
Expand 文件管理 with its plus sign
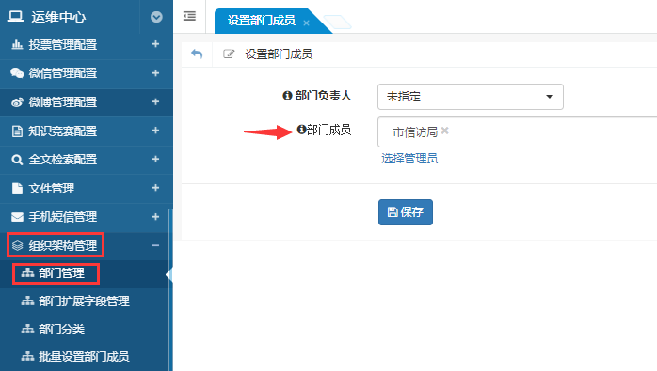pyautogui.click(x=155, y=188)
